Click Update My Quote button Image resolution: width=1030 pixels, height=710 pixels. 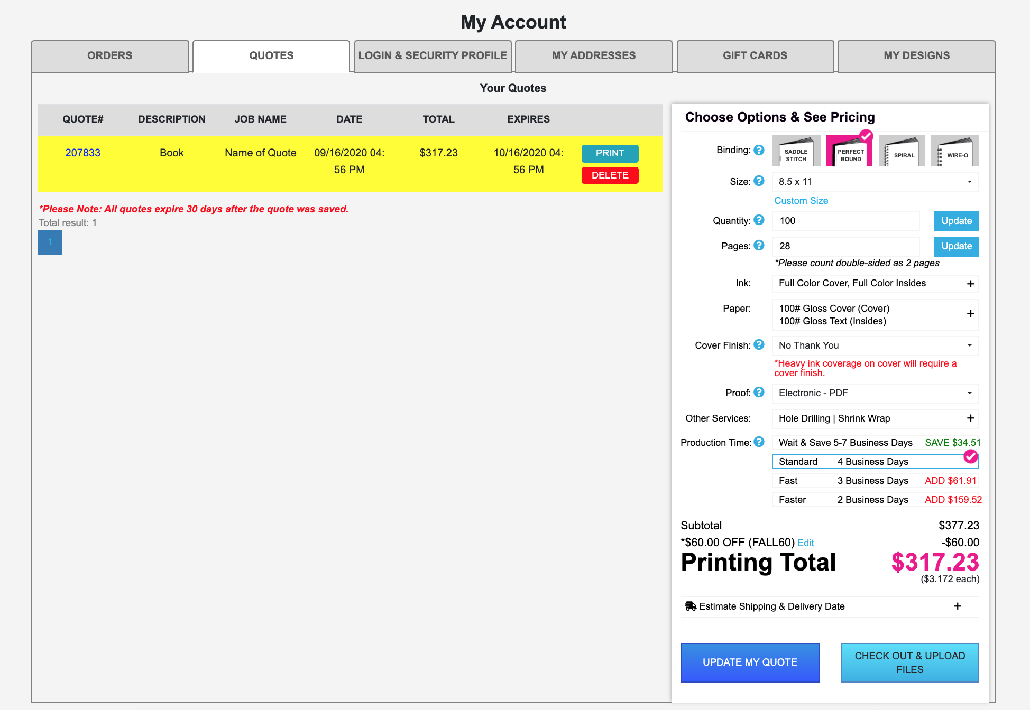pos(750,662)
